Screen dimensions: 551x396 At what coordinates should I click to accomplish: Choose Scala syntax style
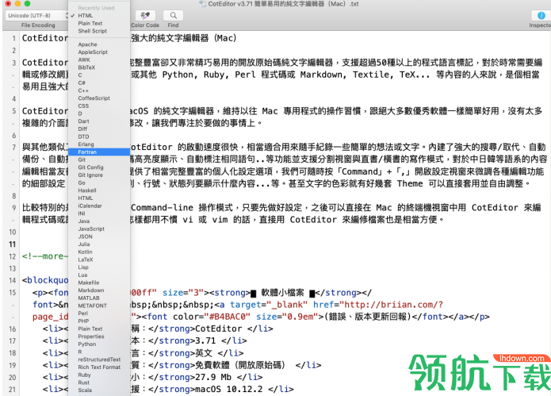tap(85, 390)
